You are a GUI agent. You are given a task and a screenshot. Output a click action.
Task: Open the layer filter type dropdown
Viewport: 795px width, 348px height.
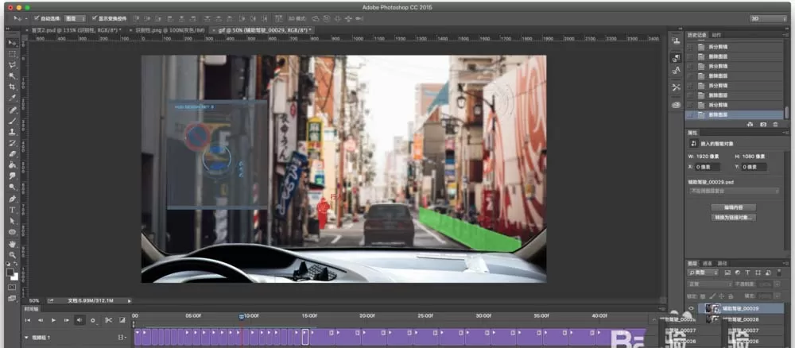coord(704,273)
